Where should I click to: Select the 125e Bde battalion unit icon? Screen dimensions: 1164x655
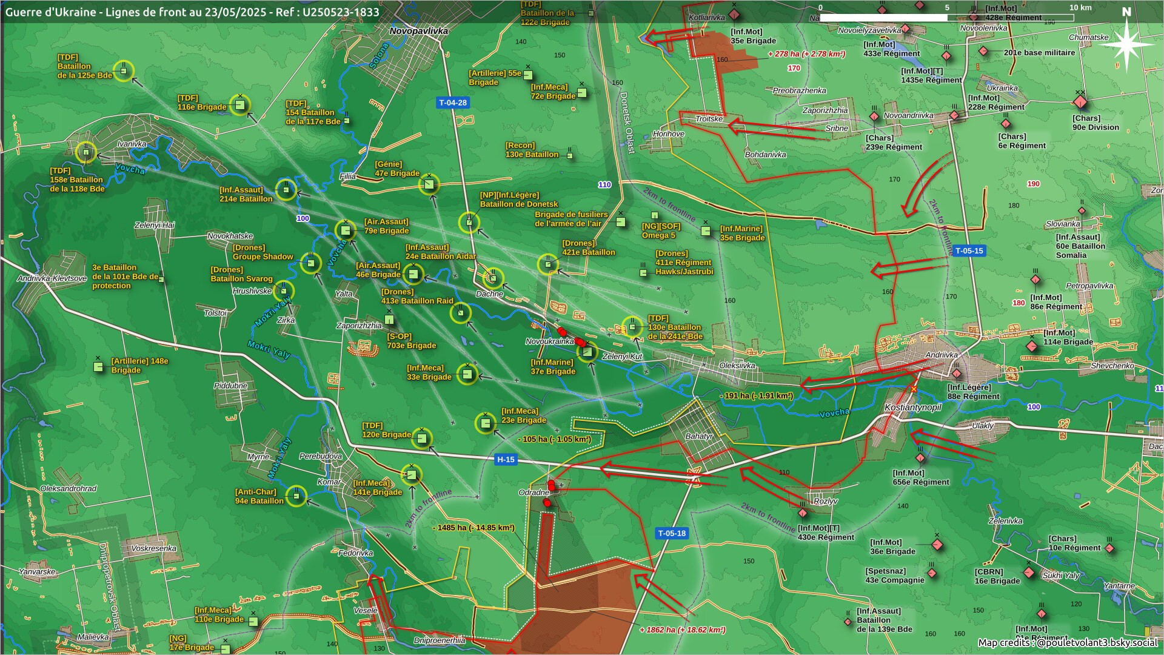pos(124,71)
